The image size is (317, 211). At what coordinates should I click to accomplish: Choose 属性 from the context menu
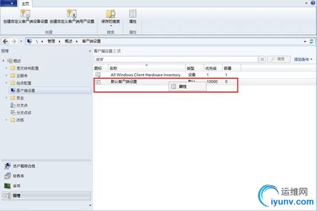click(x=188, y=86)
